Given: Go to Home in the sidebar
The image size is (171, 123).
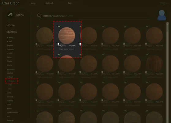Looking at the screenshot, I should point(11,25).
